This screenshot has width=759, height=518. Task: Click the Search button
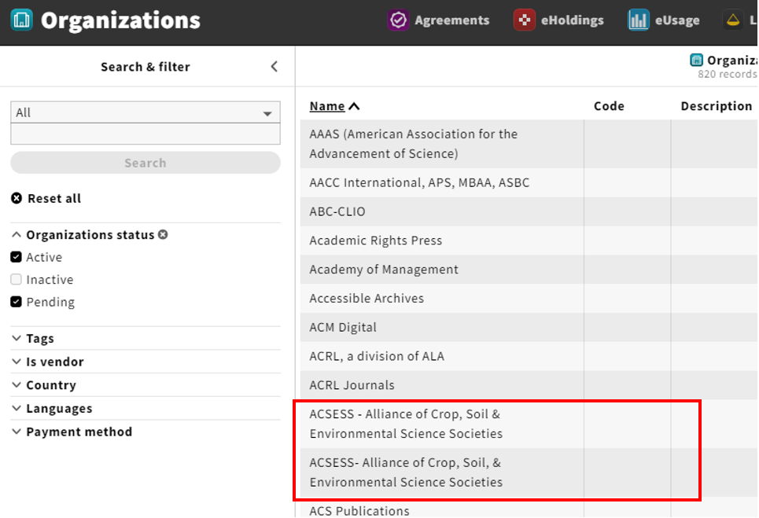coord(146,163)
